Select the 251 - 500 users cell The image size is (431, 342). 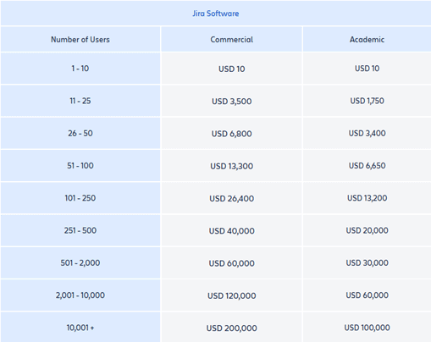80,230
